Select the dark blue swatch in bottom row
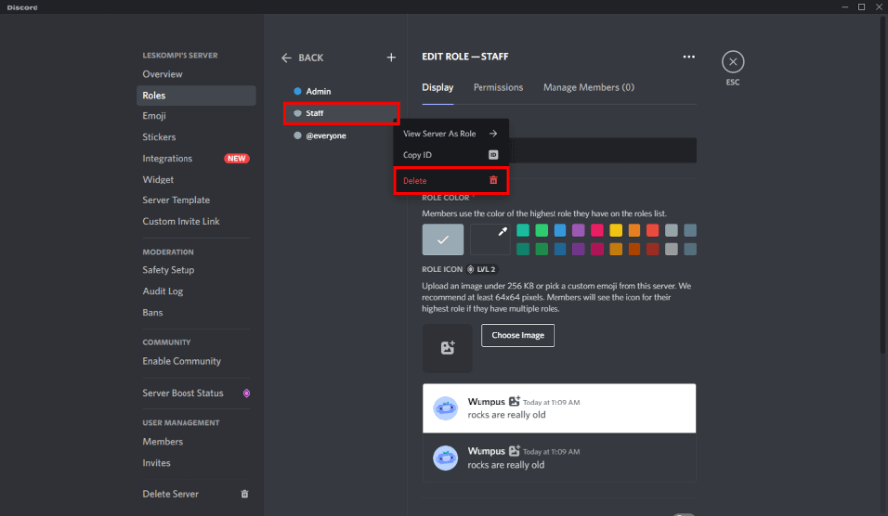The height and width of the screenshot is (516, 888). click(x=560, y=249)
